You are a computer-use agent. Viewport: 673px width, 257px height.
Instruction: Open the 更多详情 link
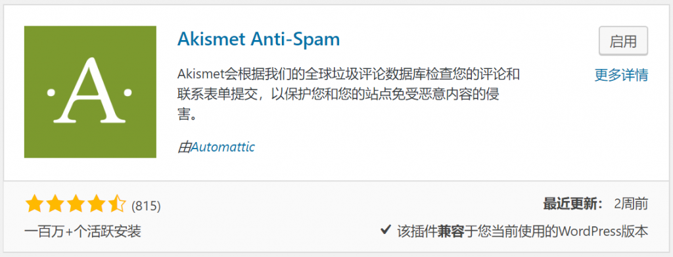tap(621, 75)
